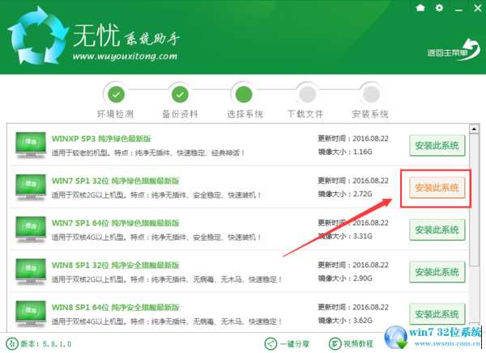Install the WIN8 SP1 64位 system

pos(437,314)
